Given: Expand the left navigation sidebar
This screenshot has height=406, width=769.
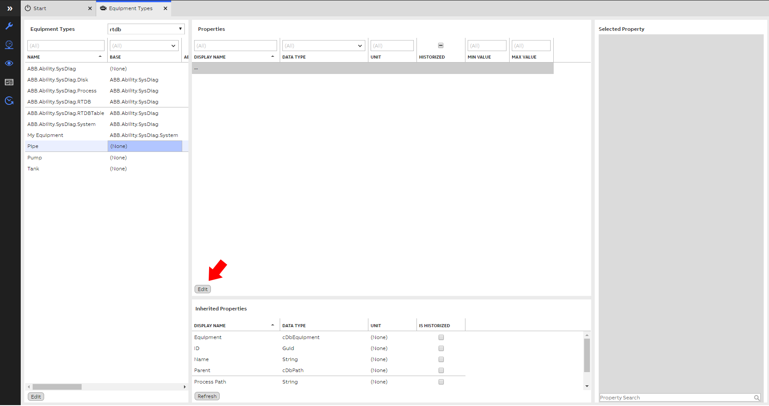Looking at the screenshot, I should click(10, 8).
